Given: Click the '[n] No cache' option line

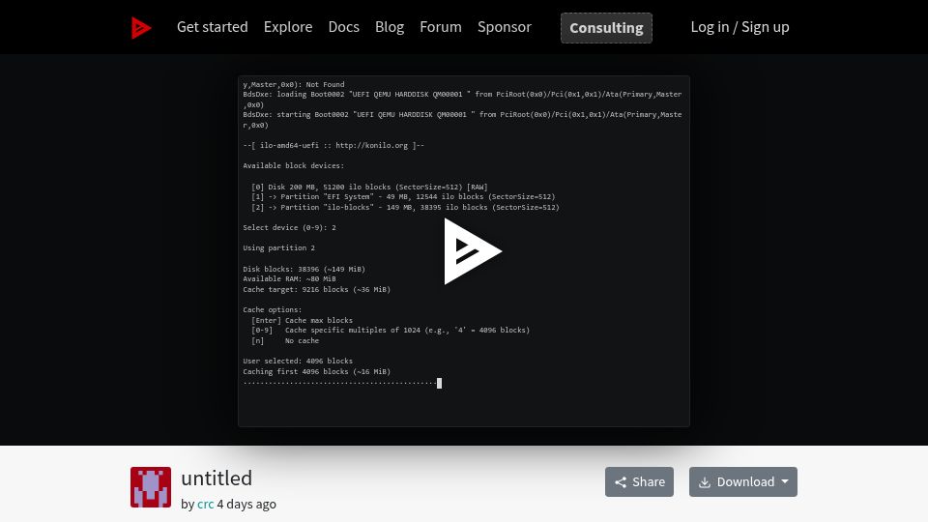Looking at the screenshot, I should coord(285,341).
